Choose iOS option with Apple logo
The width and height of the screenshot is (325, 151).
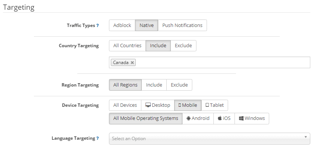click(224, 118)
